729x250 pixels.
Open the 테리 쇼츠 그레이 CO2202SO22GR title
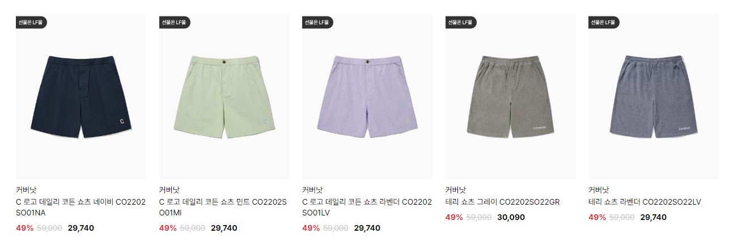coord(503,202)
